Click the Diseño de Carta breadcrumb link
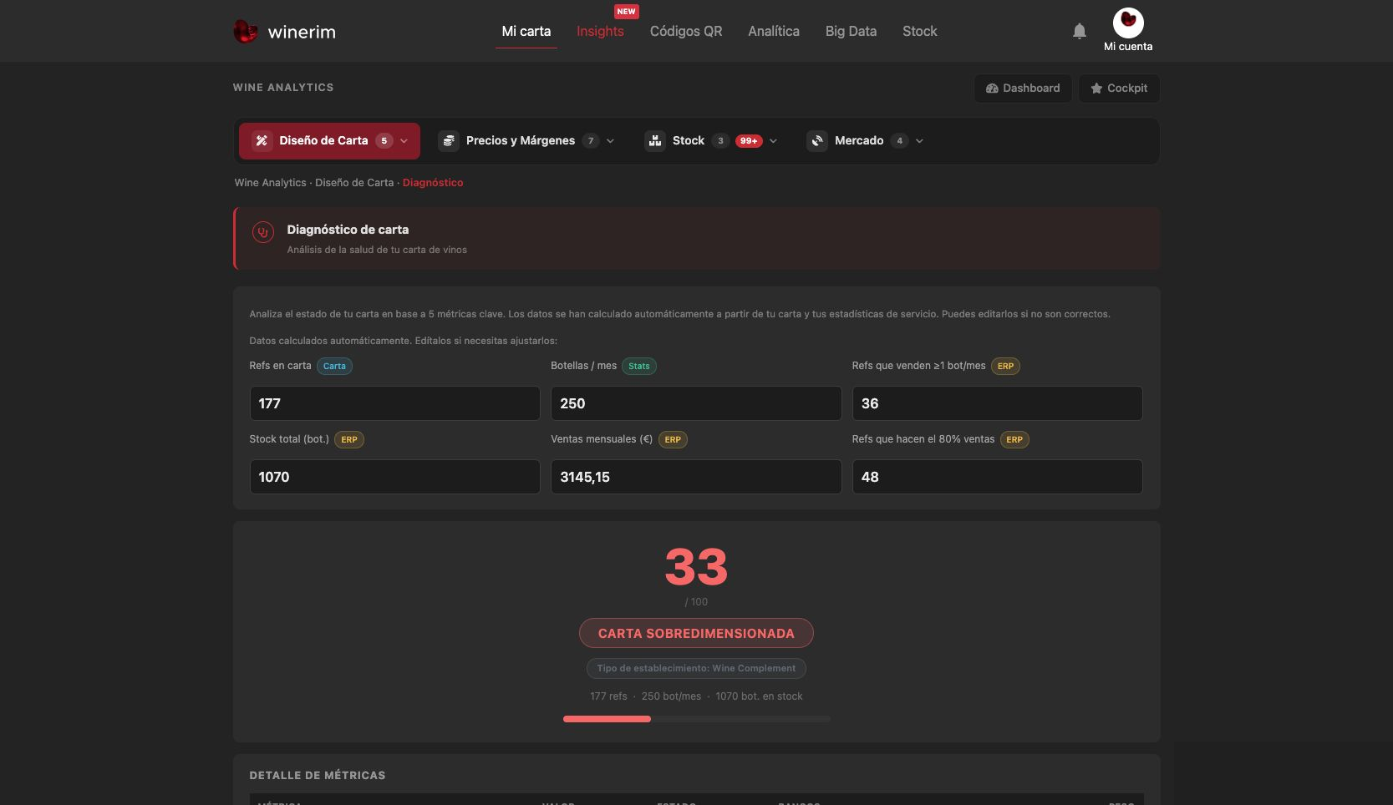Viewport: 1393px width, 805px height. (x=354, y=183)
